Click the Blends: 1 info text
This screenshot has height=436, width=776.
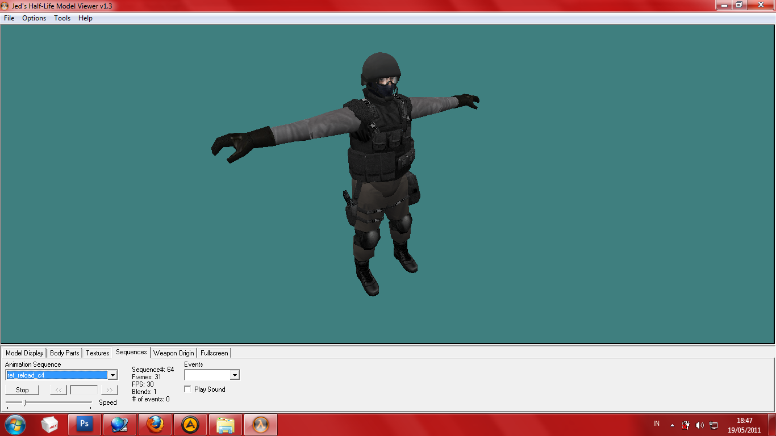click(x=144, y=392)
